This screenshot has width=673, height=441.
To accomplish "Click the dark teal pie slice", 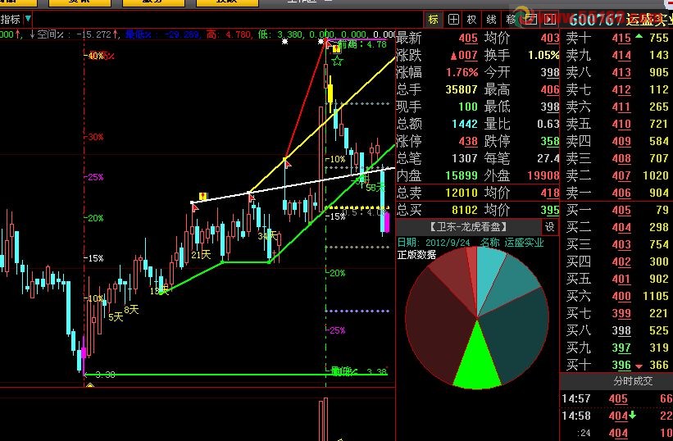I will pos(515,334).
